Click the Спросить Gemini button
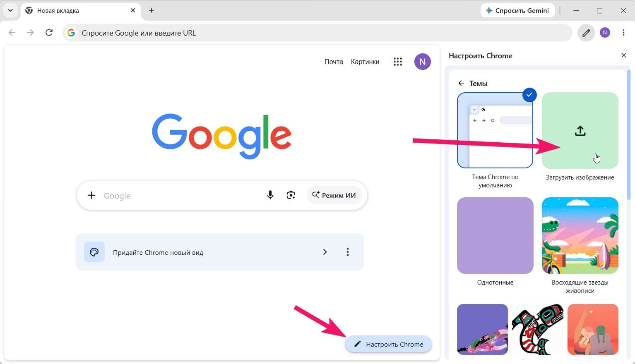This screenshot has width=635, height=364. (x=517, y=10)
